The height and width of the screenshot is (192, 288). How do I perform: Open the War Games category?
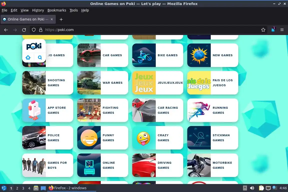click(x=103, y=83)
